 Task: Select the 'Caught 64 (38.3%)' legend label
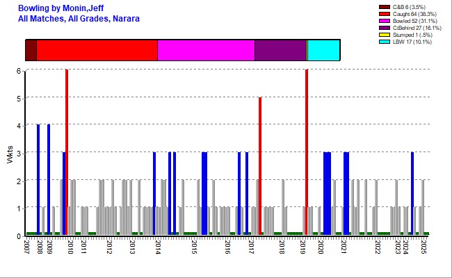[414, 14]
